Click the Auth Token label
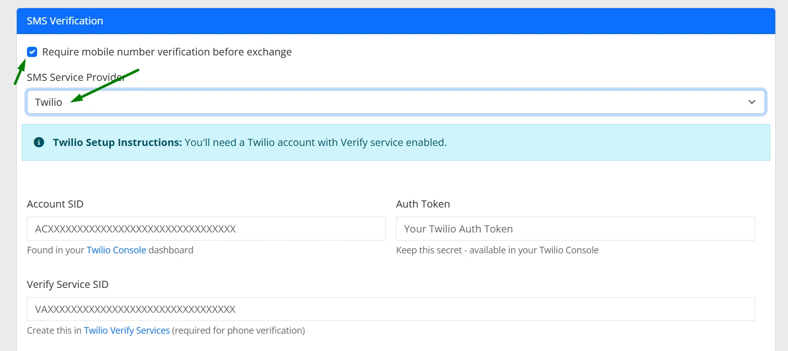This screenshot has height=351, width=788. pos(423,204)
